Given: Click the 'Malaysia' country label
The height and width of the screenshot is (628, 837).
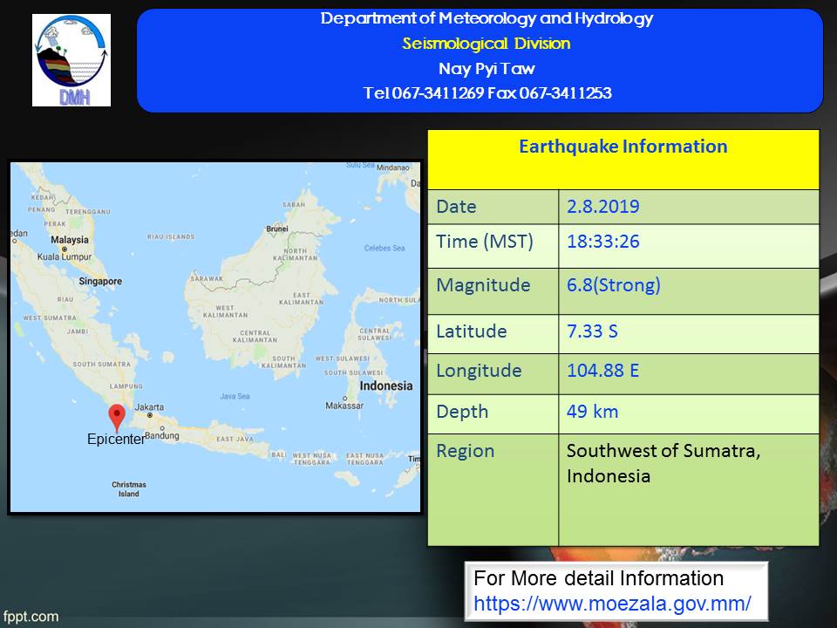Looking at the screenshot, I should click(x=70, y=240).
